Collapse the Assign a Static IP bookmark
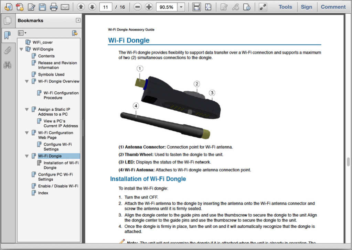The image size is (352, 250). [x=27, y=110]
